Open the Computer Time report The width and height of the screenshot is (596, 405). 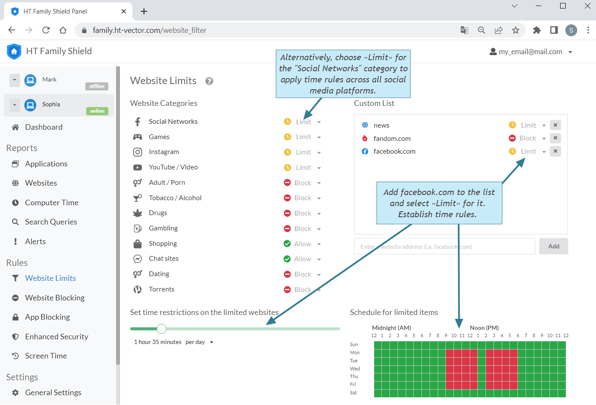click(x=52, y=203)
